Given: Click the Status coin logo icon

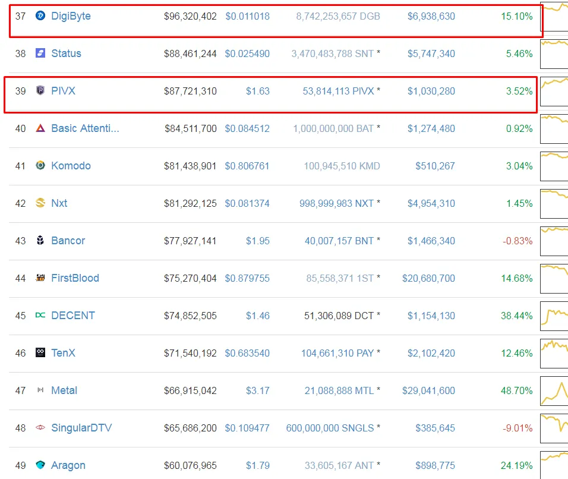Looking at the screenshot, I should [x=40, y=53].
